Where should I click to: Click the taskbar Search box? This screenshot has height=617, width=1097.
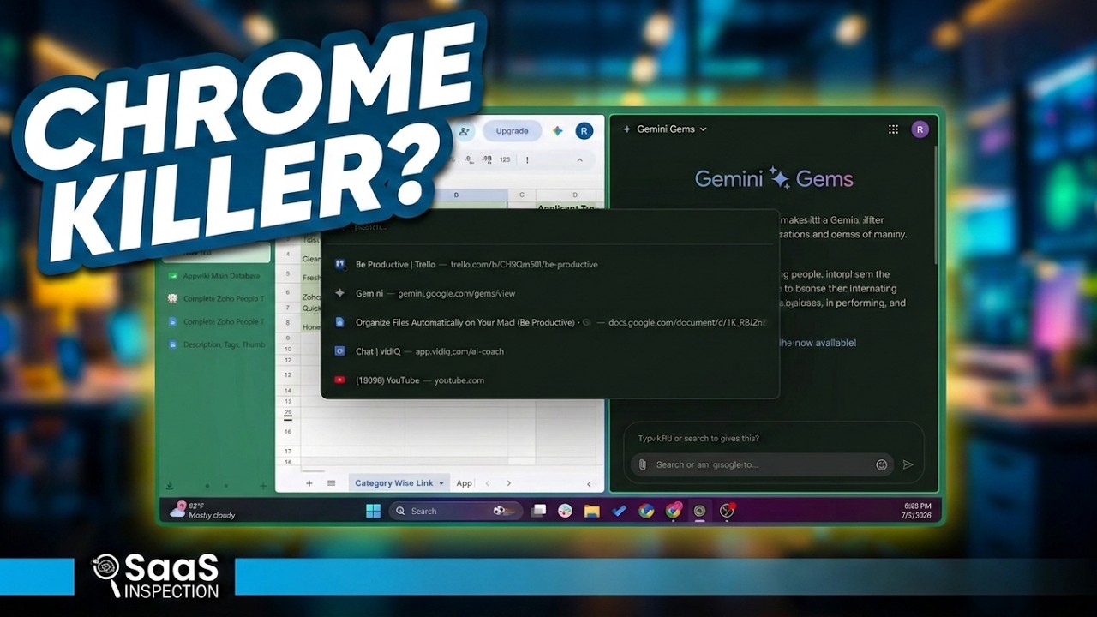tap(456, 511)
